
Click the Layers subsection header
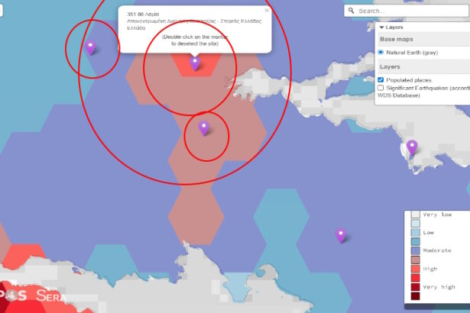[391, 66]
